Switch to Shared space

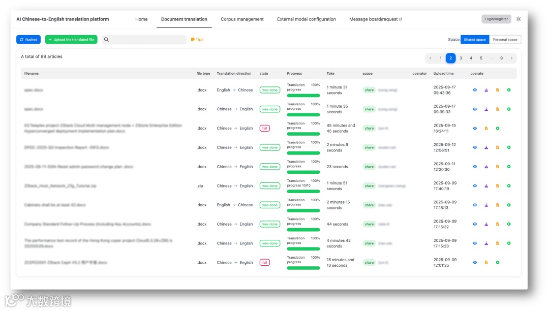[475, 40]
